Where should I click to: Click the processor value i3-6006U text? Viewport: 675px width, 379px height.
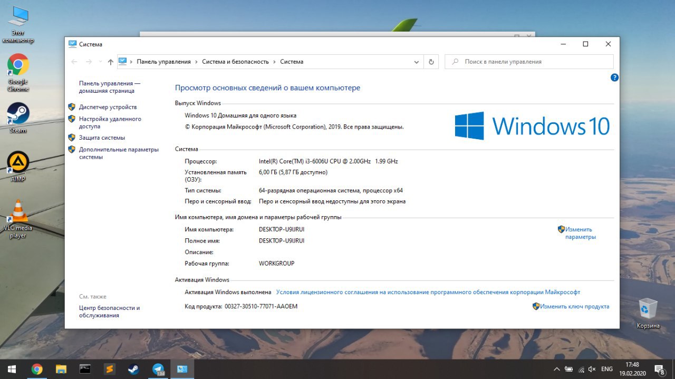[x=328, y=161]
